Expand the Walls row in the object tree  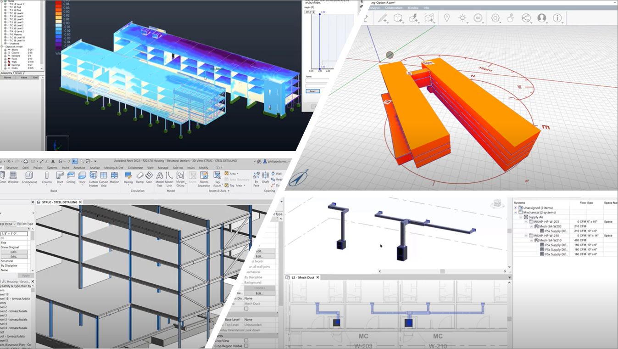click(x=5, y=62)
